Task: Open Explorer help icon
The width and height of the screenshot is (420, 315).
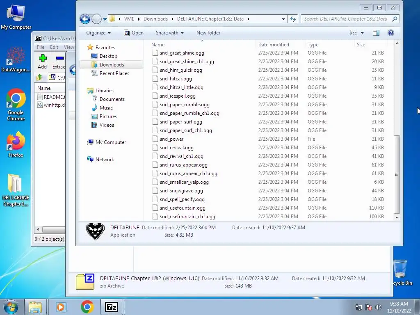Action: click(x=391, y=33)
